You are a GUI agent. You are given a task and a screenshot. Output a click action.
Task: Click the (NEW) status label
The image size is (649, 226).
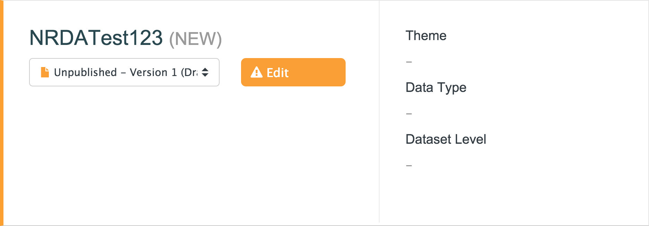pos(195,39)
